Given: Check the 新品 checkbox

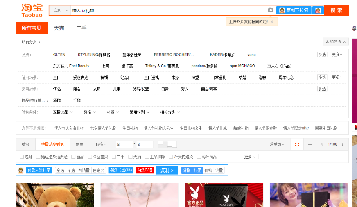Looking at the screenshot, I should click(73, 157).
